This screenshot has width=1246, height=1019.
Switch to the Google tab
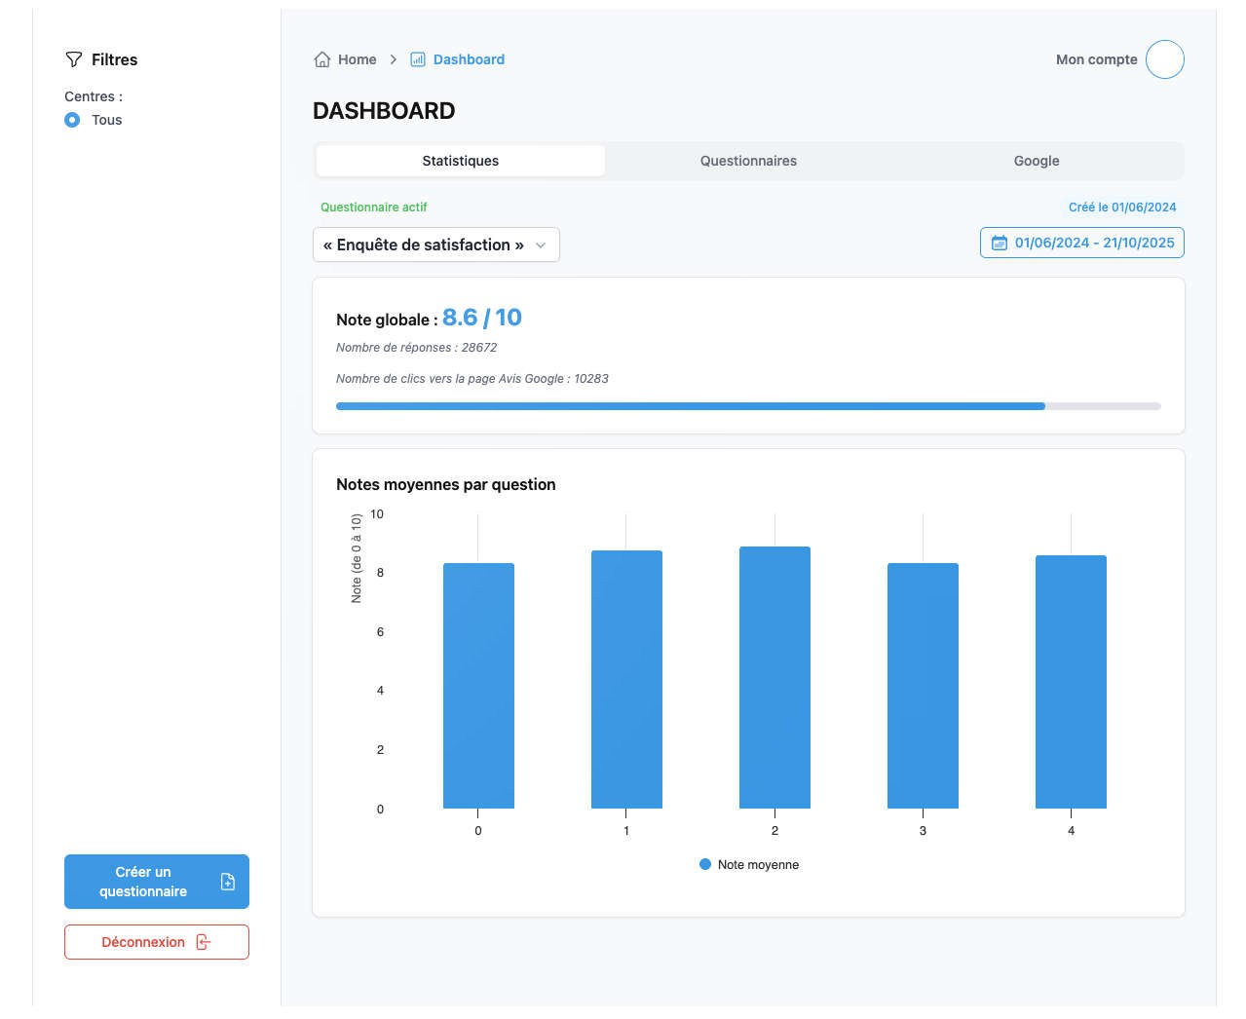(1036, 161)
